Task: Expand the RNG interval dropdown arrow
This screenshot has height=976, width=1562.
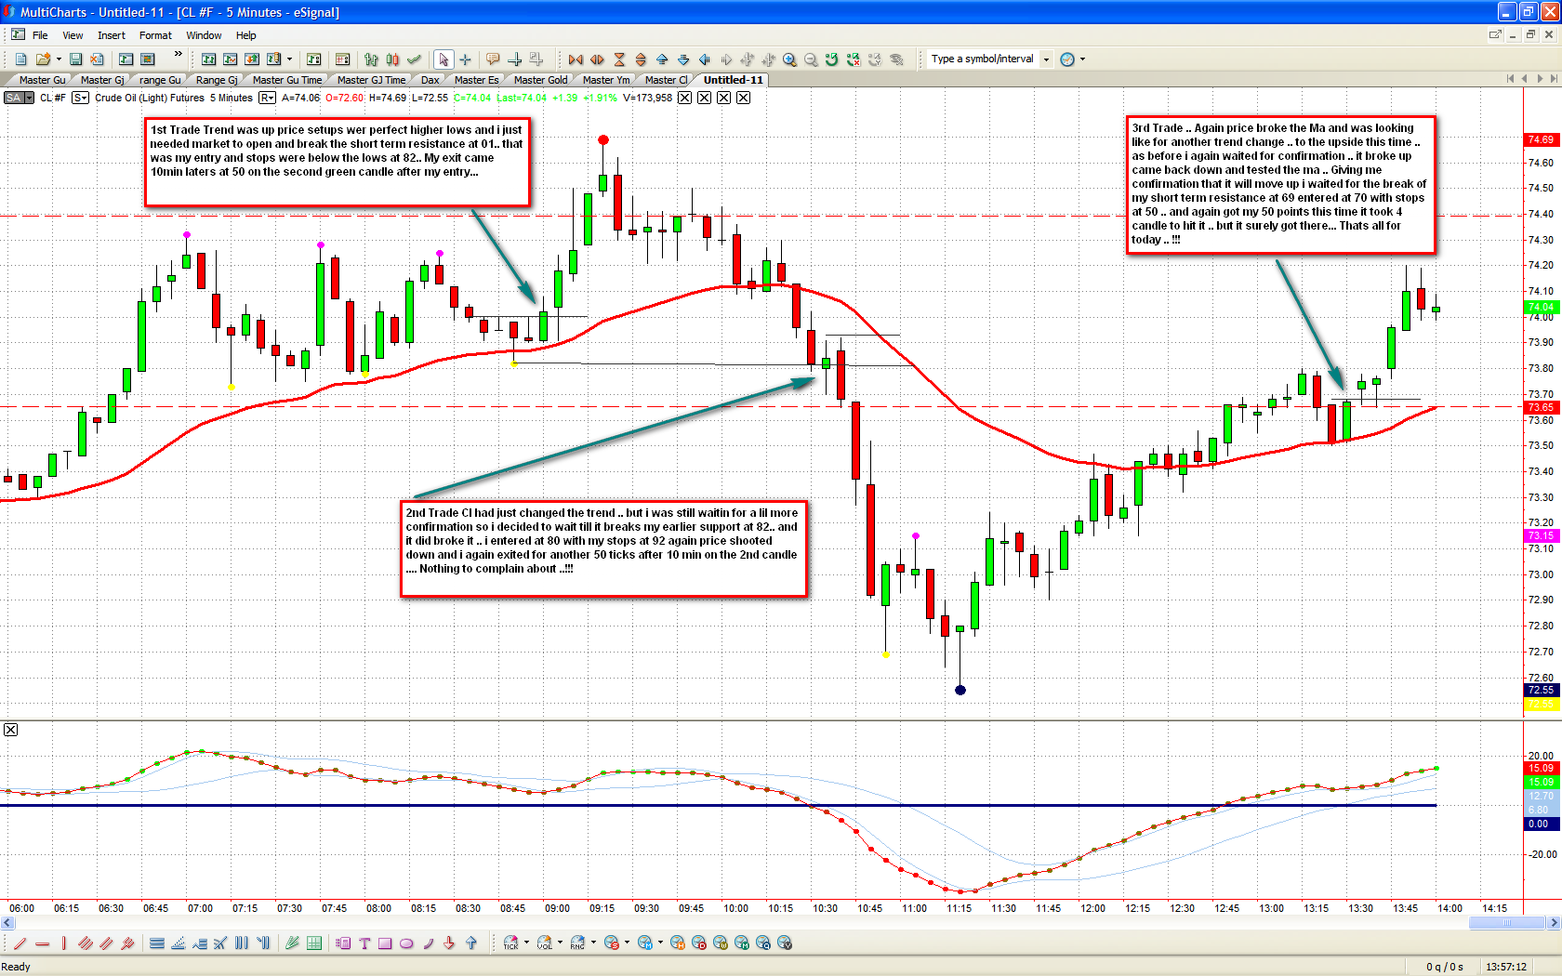Action: point(594,943)
